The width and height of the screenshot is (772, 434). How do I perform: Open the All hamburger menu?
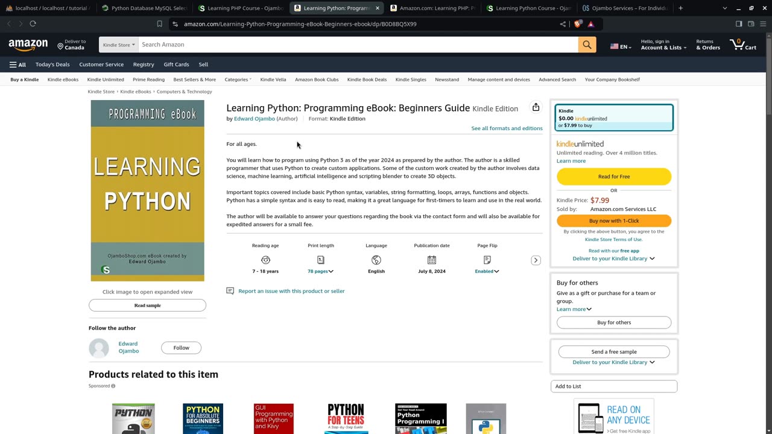coord(17,64)
